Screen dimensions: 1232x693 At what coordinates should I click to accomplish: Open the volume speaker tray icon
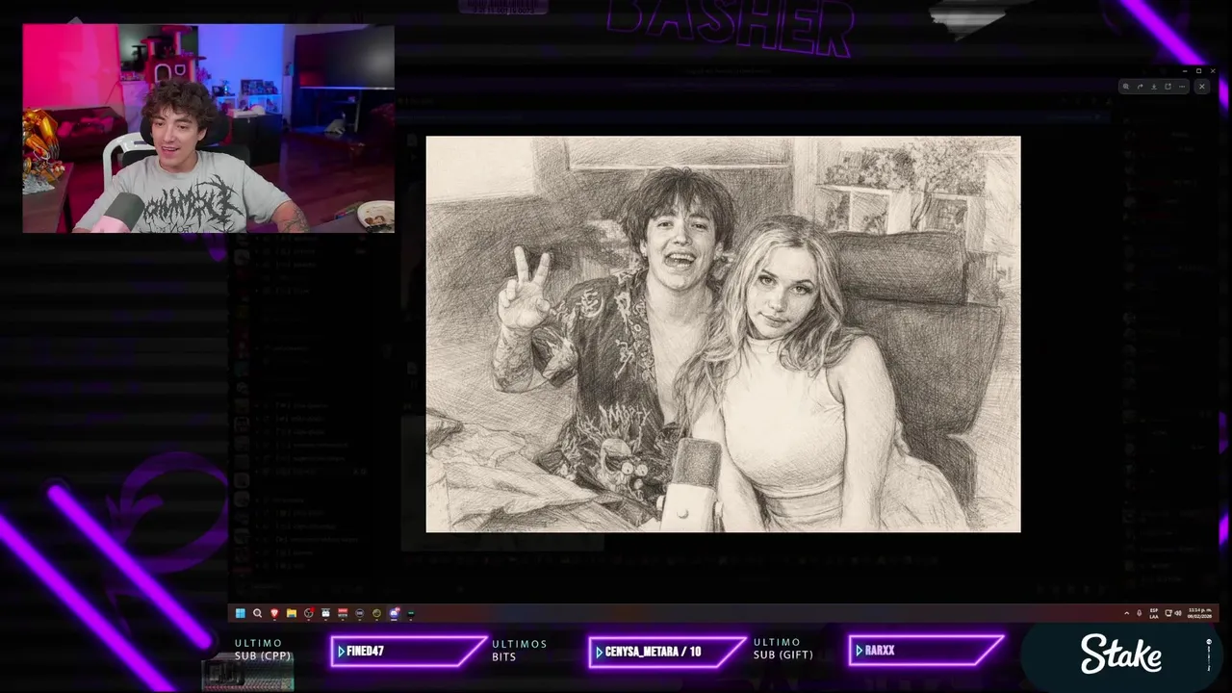coord(1178,613)
